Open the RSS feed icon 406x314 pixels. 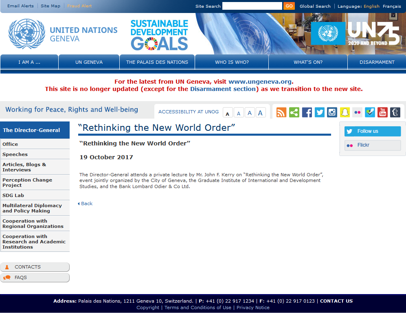(281, 113)
